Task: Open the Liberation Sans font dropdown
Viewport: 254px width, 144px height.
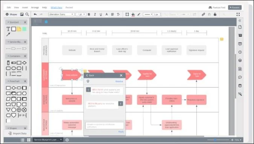Action: pyautogui.click(x=61, y=14)
